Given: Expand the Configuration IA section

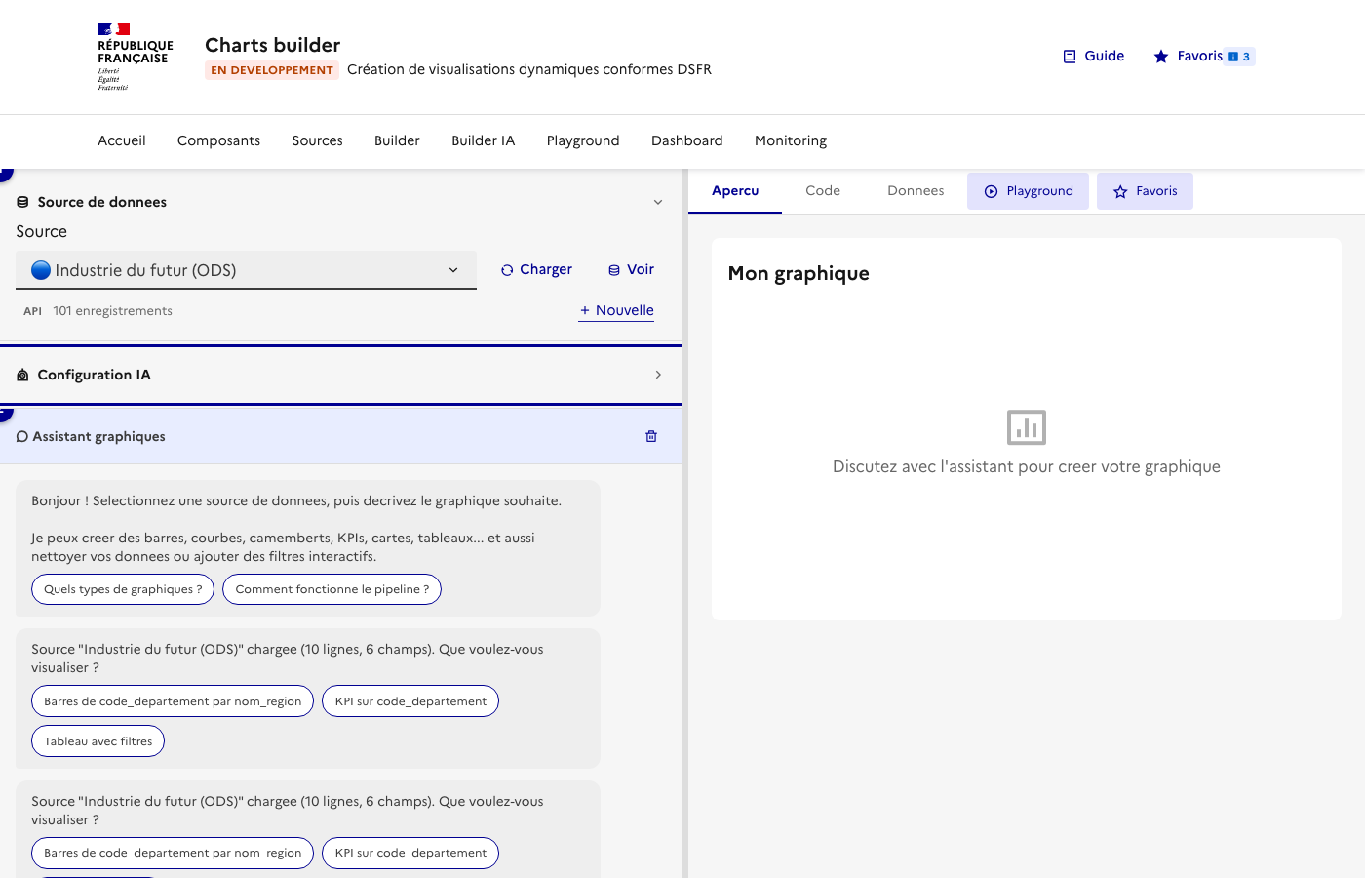Looking at the screenshot, I should click(x=658, y=375).
